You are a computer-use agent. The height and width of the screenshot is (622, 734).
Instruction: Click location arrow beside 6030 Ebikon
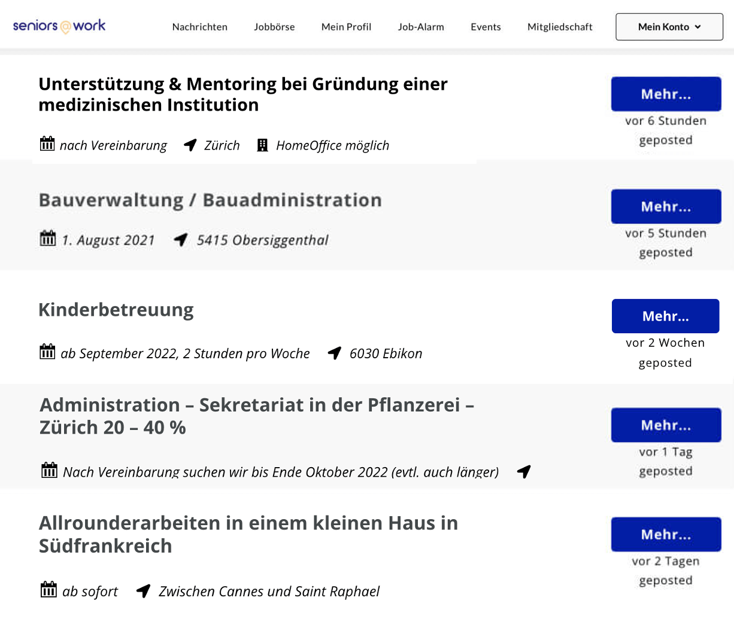(x=335, y=353)
